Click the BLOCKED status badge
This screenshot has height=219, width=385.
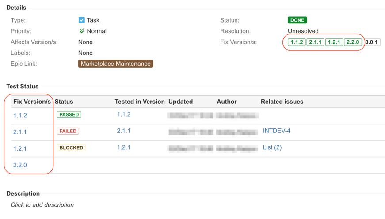(71, 147)
